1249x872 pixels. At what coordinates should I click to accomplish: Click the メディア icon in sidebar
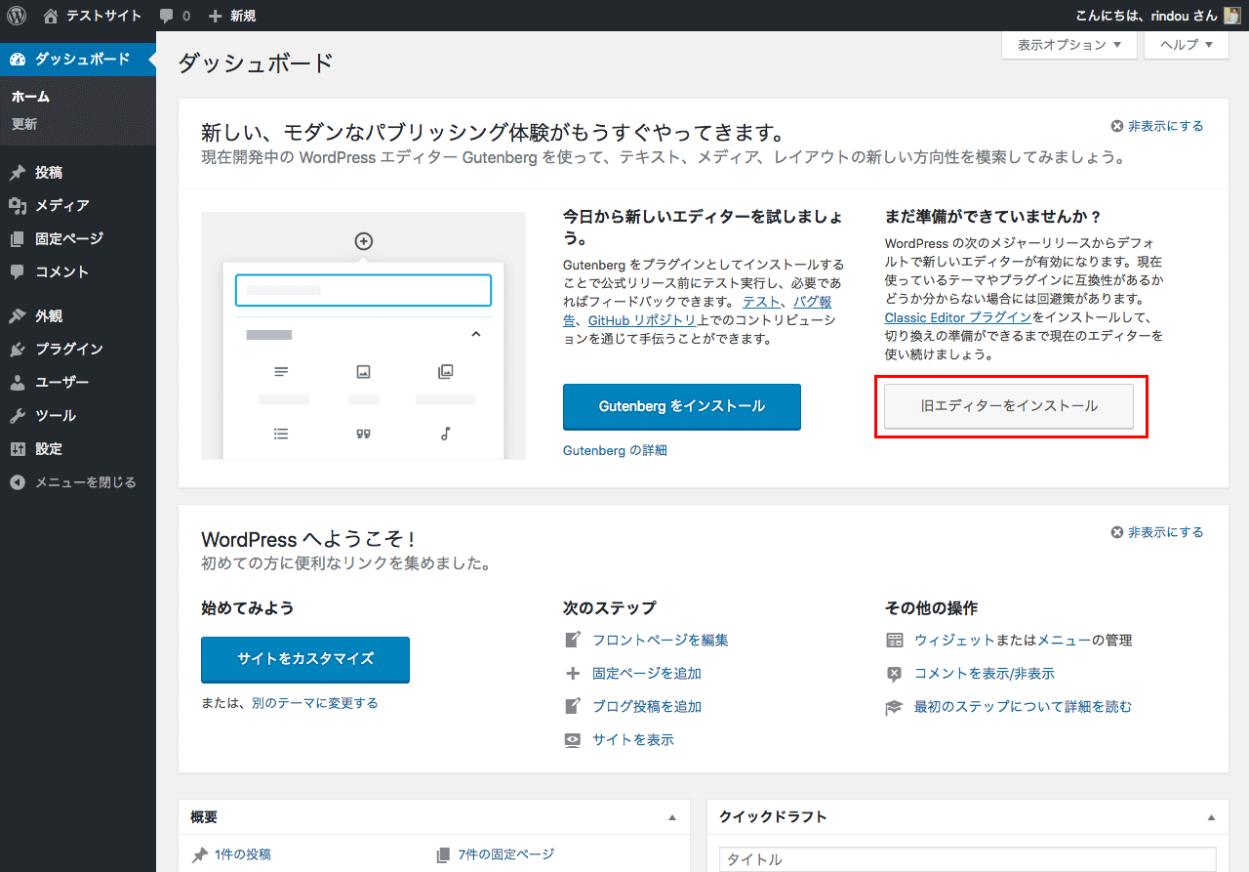pos(18,206)
